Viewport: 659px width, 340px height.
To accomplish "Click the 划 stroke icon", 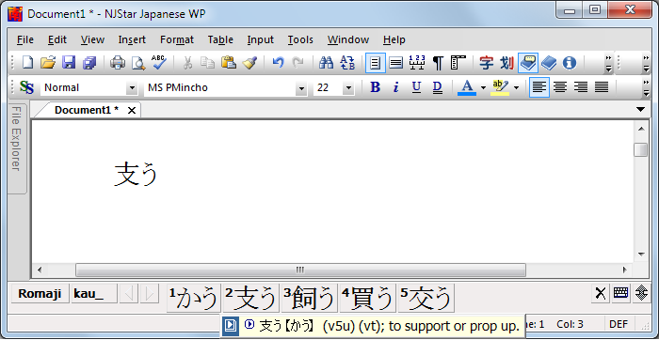I will click(x=506, y=63).
